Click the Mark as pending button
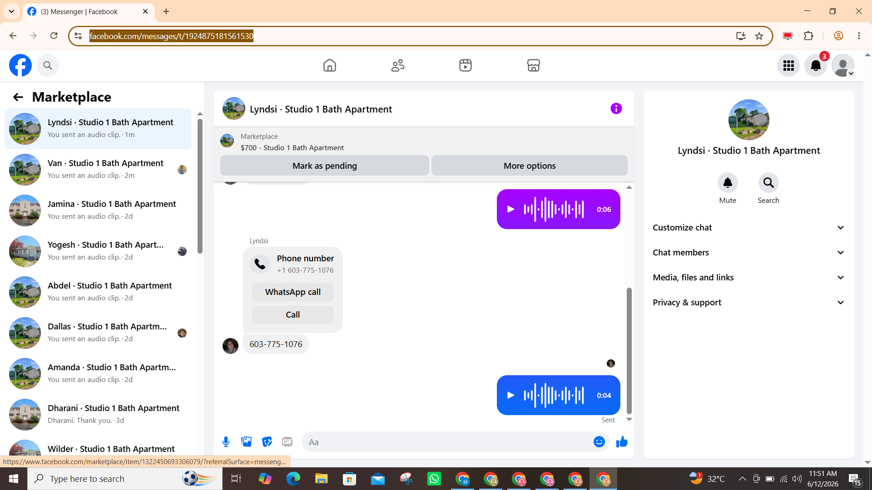872x490 pixels. 325,166
